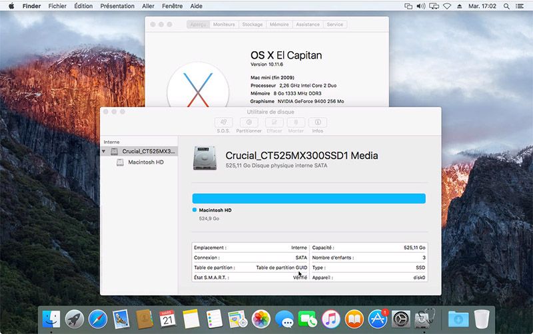Collapse the Crucial disk disclosure triangle
The image size is (533, 334).
pos(104,152)
